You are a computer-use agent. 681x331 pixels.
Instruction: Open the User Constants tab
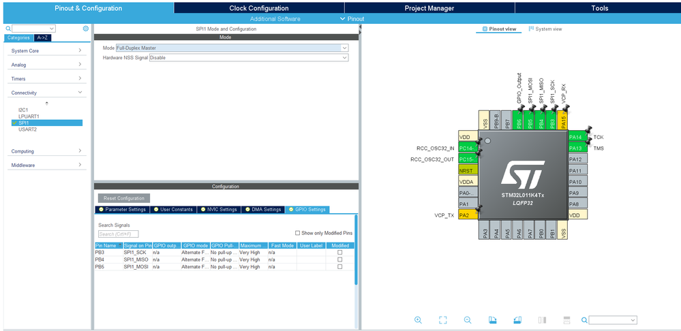[173, 210]
